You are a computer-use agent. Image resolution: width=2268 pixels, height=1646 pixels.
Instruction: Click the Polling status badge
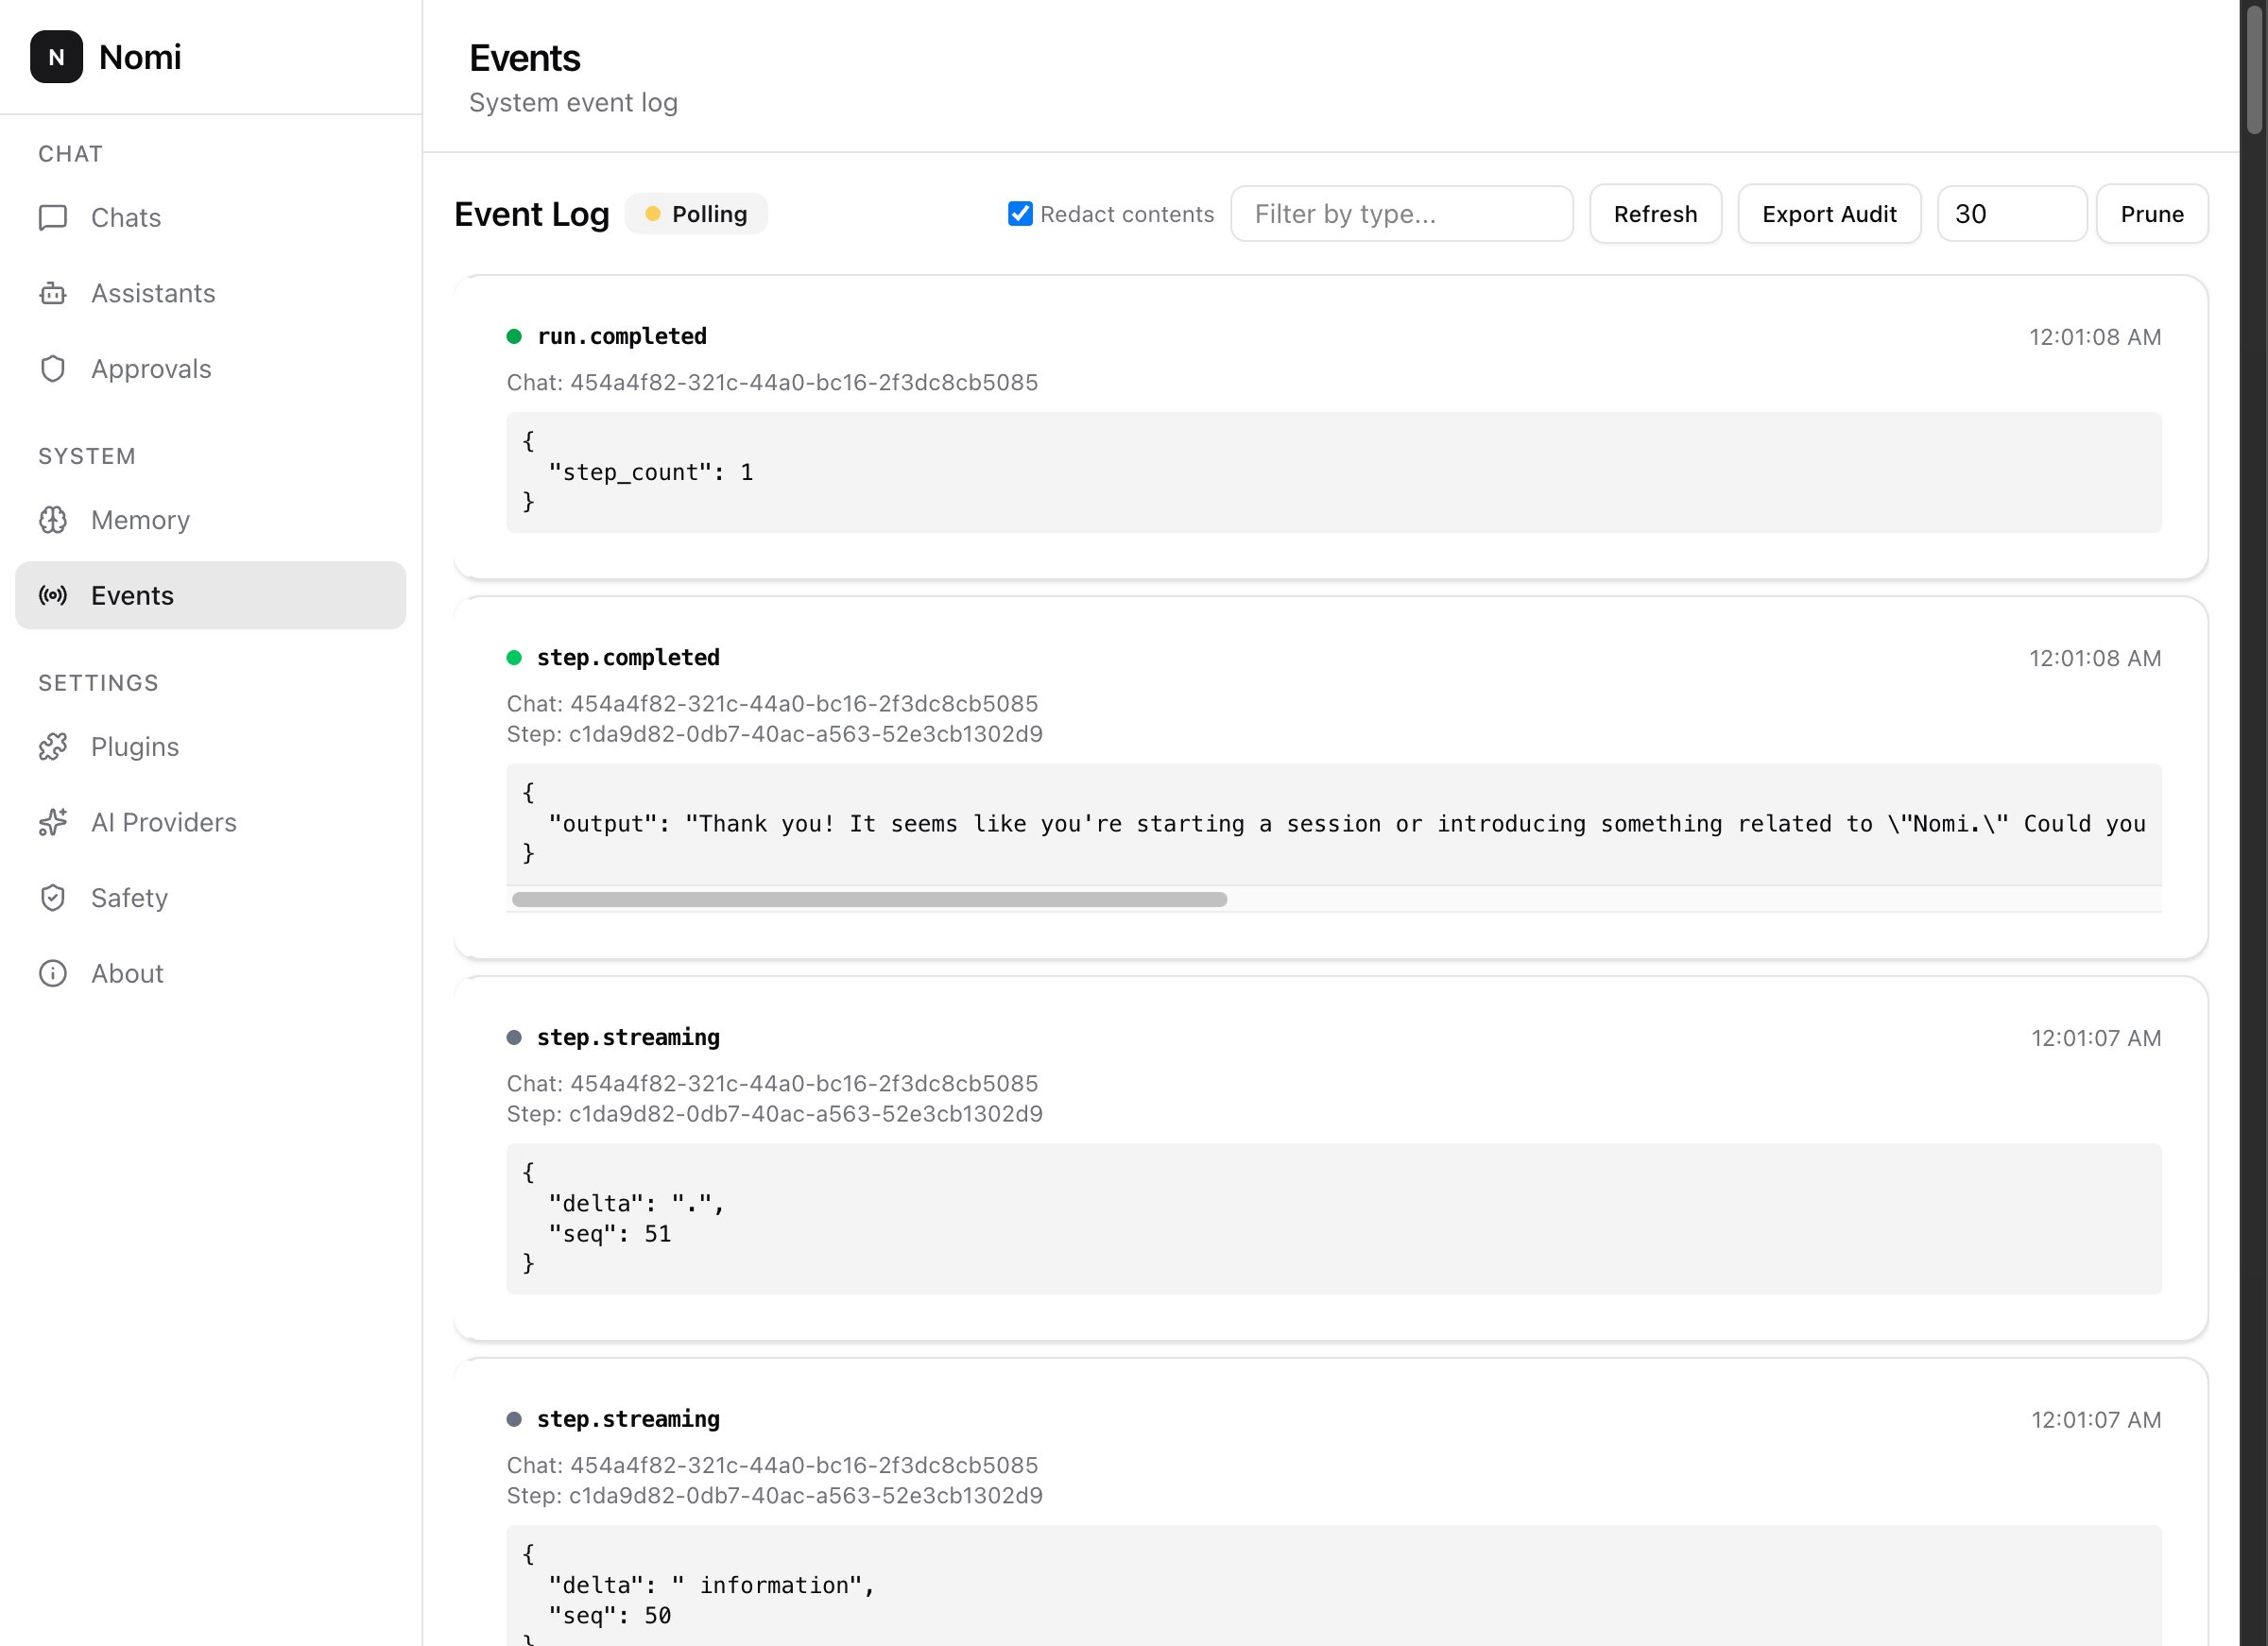(x=696, y=214)
